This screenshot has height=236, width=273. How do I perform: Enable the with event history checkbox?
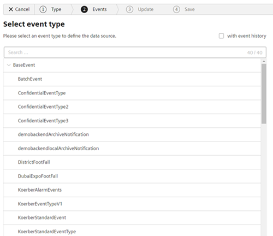click(x=221, y=36)
